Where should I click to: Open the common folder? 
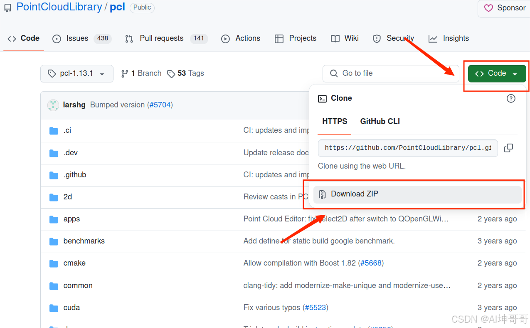pos(78,286)
